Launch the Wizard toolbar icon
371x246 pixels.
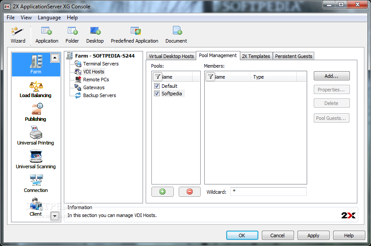18,35
